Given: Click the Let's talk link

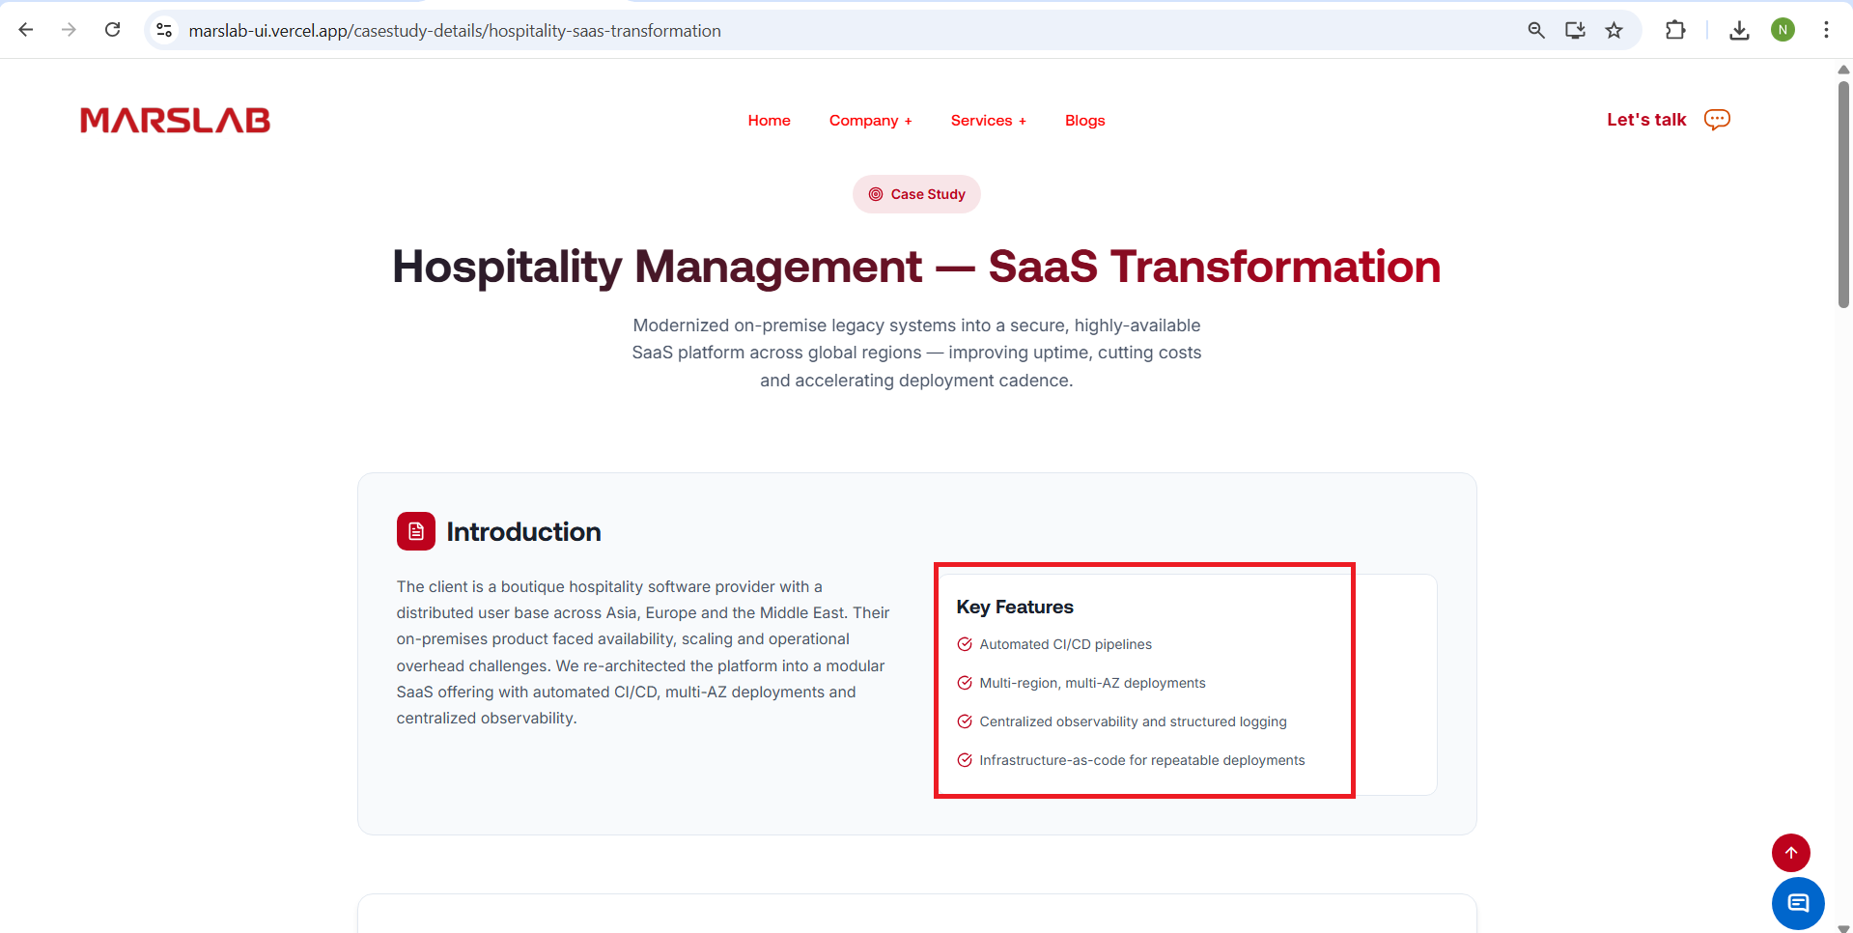Looking at the screenshot, I should 1645,120.
